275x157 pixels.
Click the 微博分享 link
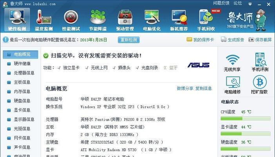185,88
